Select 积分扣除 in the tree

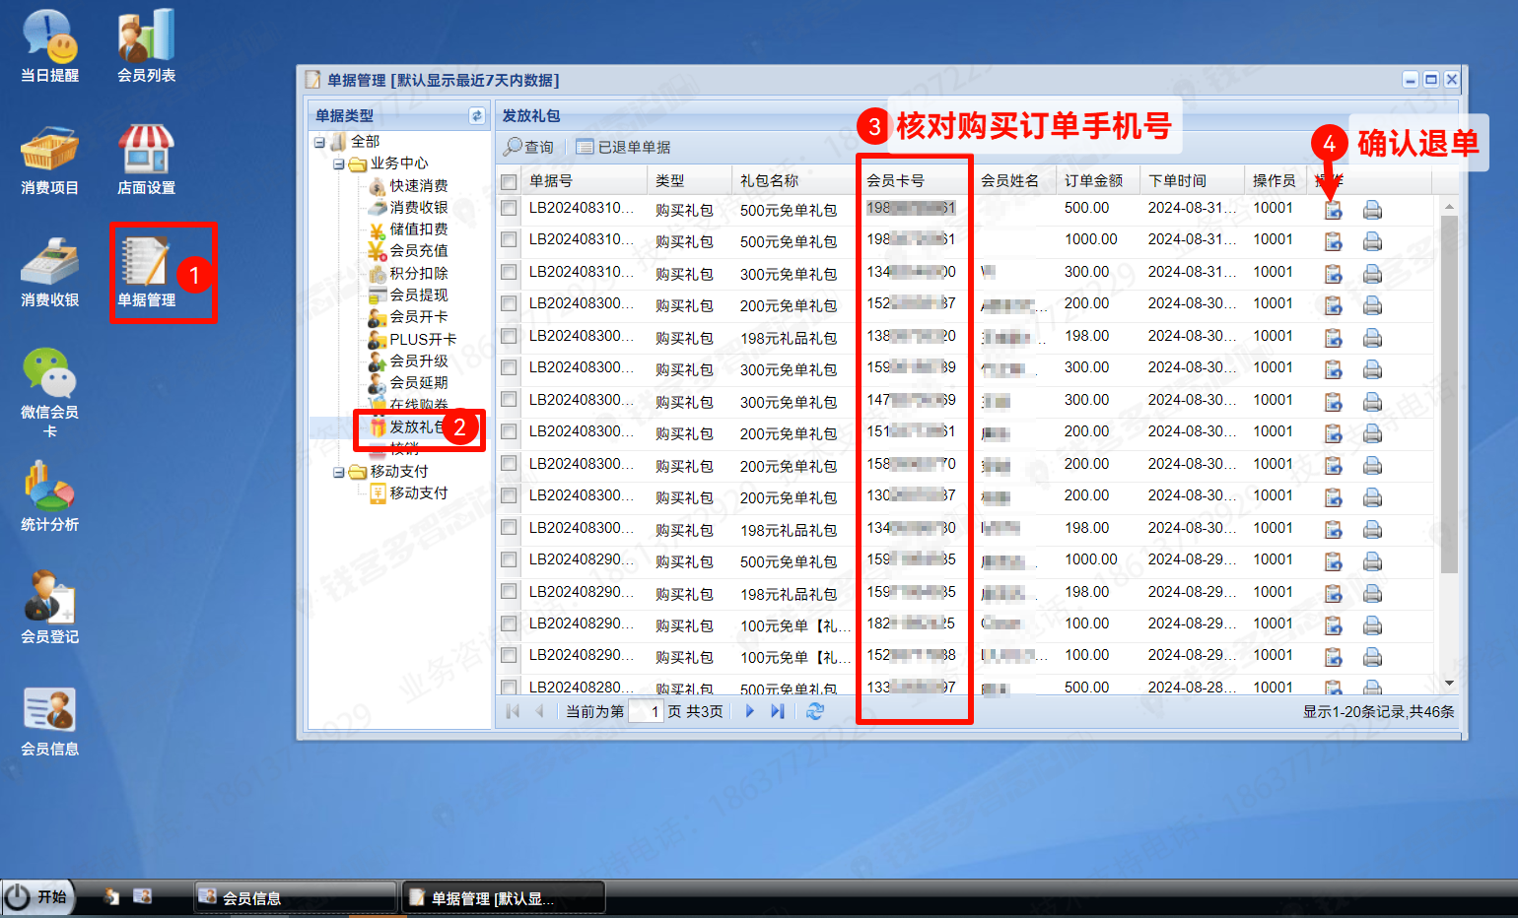[x=419, y=273]
